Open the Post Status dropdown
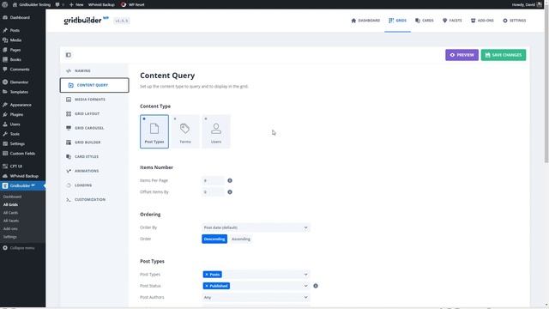The image size is (549, 309). [256, 286]
